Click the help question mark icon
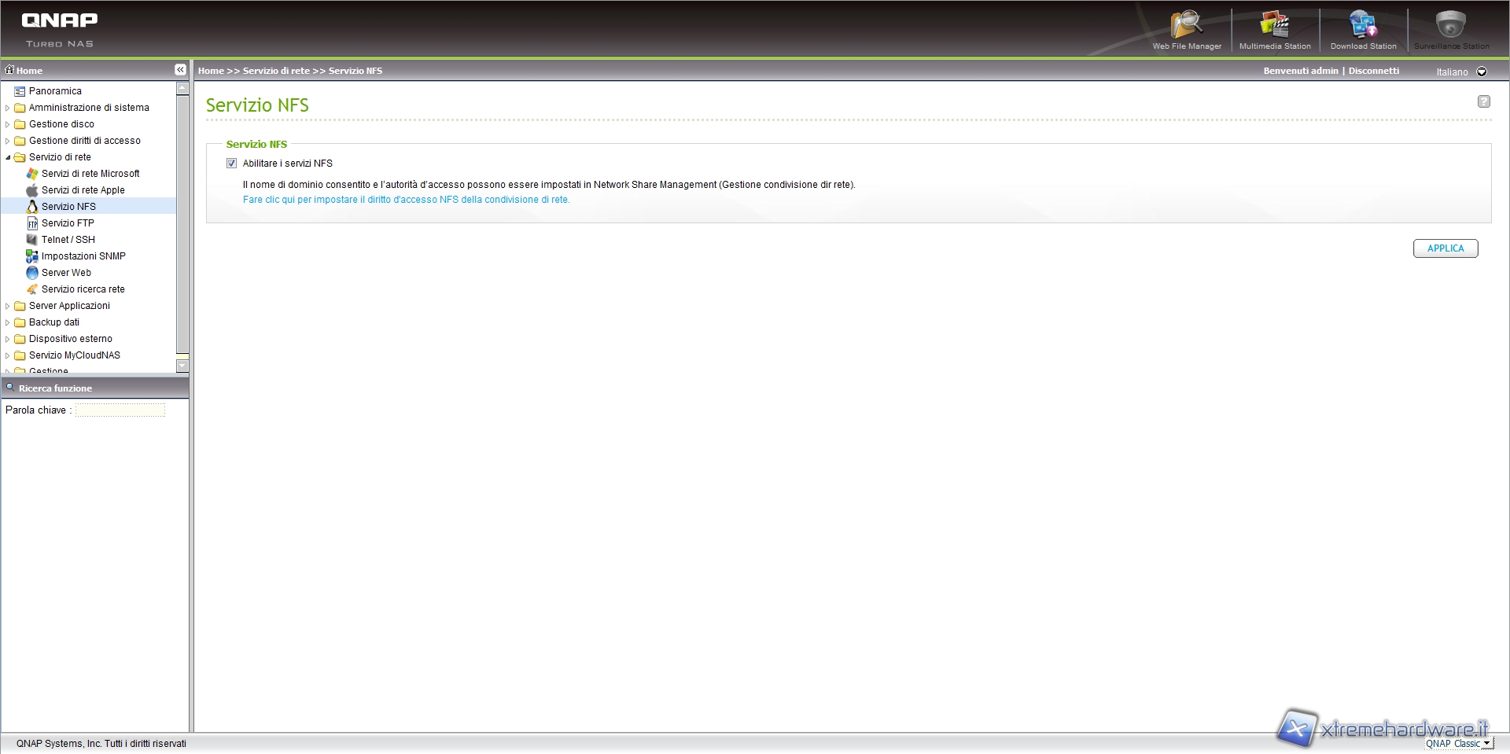The image size is (1510, 754). pos(1483,101)
